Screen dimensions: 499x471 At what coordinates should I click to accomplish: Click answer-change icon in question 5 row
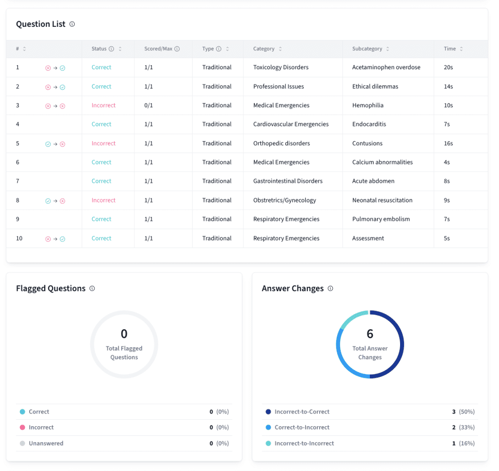tap(55, 144)
